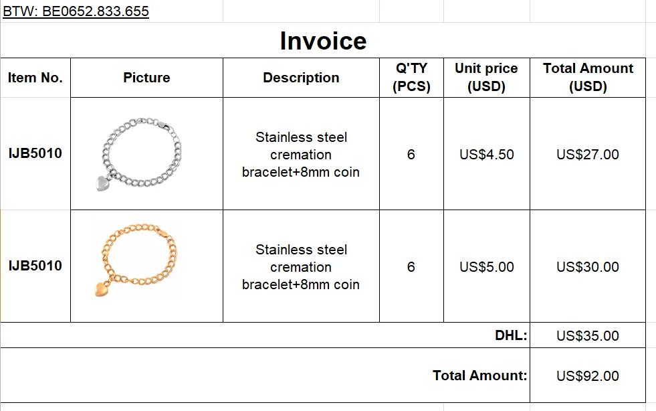Click the US$5.00 unit price cell

pyautogui.click(x=487, y=266)
